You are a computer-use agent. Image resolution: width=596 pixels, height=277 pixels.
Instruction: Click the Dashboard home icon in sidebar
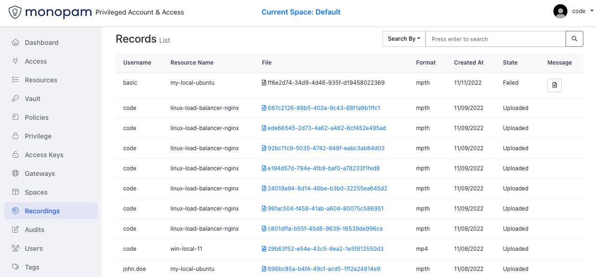(x=15, y=43)
